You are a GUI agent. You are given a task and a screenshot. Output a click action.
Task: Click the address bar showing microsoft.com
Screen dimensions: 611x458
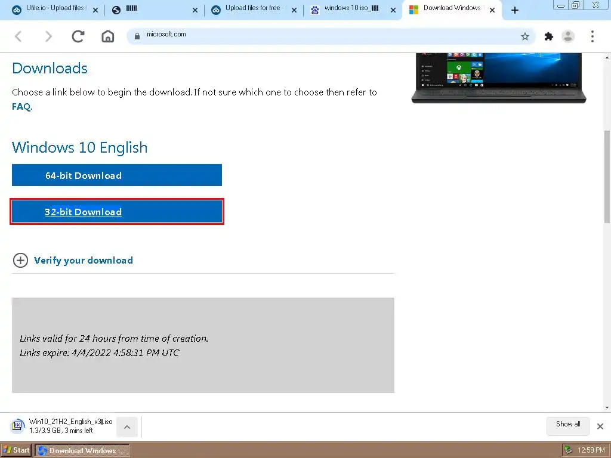point(331,36)
